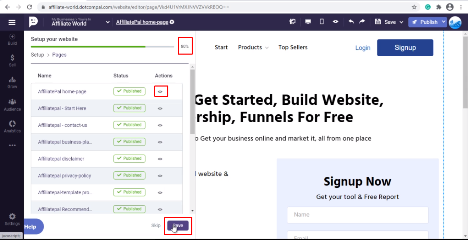Open the Help button

[33, 227]
